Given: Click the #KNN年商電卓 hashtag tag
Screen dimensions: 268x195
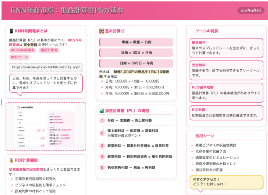Looking at the screenshot, I should pyautogui.click(x=23, y=50).
